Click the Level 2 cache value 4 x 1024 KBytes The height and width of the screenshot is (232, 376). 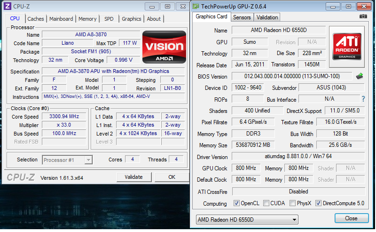tap(138, 133)
